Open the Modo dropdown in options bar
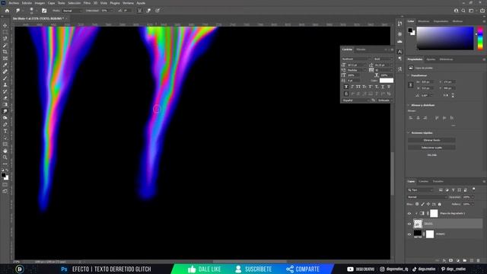The height and width of the screenshot is (274, 487). pos(72,11)
